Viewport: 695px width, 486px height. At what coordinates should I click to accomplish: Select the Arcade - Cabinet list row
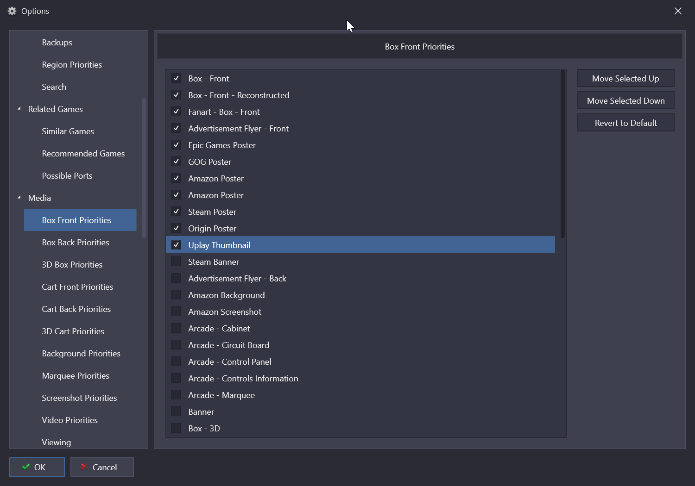click(x=360, y=328)
